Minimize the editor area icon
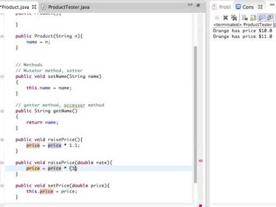Screen dimensions: 276x207 coord(190,5)
